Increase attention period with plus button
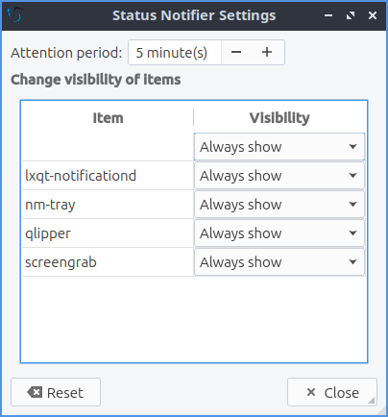388x417 pixels. point(267,53)
